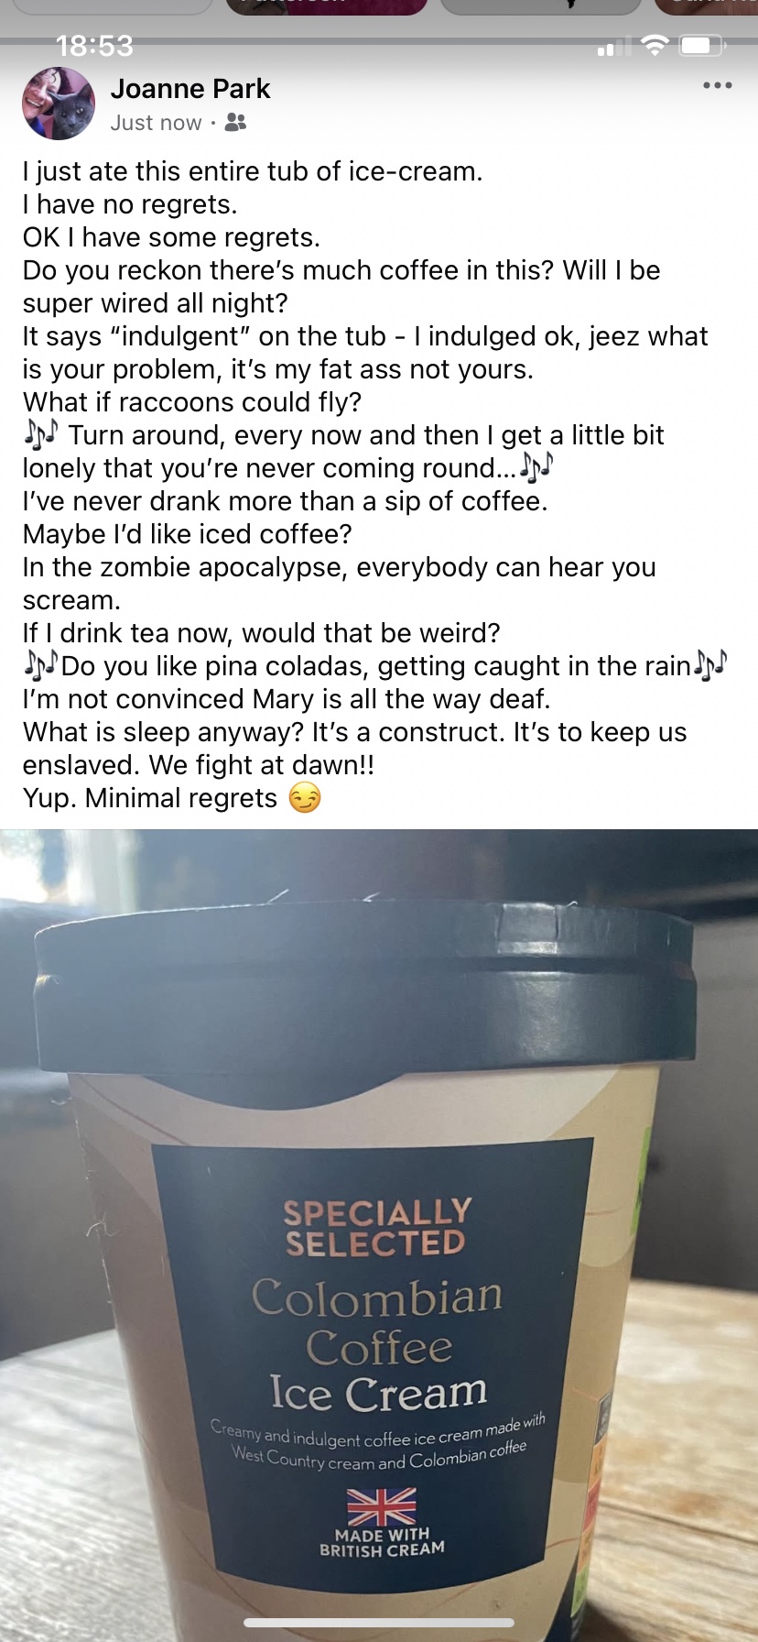This screenshot has height=1642, width=758.
Task: Tap music notes before Turn around lyric
Action: (x=41, y=433)
